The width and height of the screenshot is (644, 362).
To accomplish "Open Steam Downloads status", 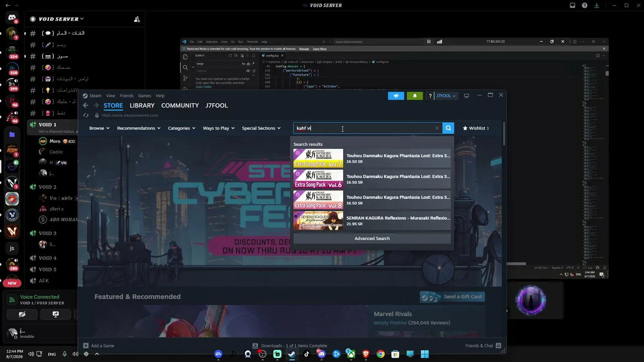I will point(290,346).
